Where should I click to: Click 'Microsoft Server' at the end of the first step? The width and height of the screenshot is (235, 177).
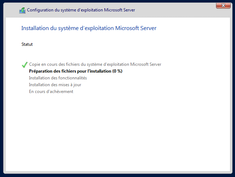point(146,64)
